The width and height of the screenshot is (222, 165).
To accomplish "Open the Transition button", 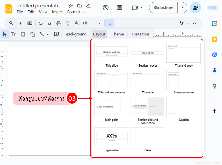I will click(x=140, y=34).
